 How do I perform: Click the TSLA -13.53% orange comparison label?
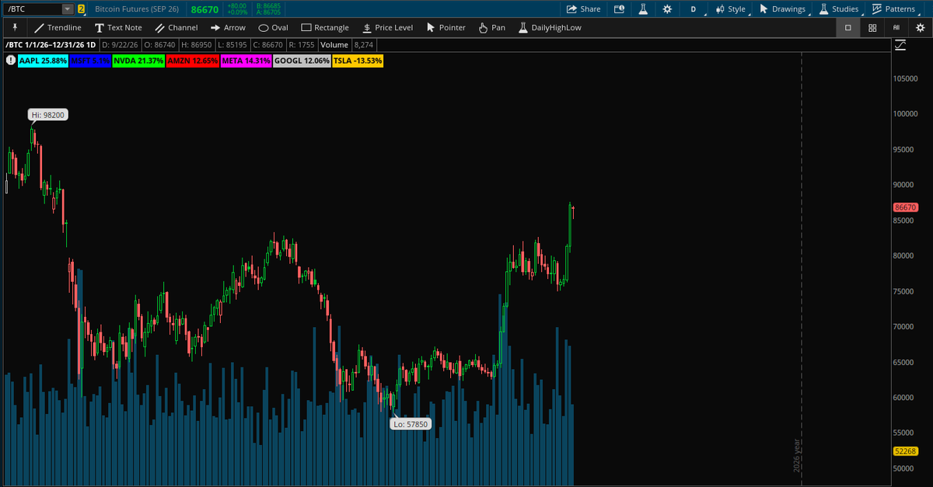click(x=358, y=60)
